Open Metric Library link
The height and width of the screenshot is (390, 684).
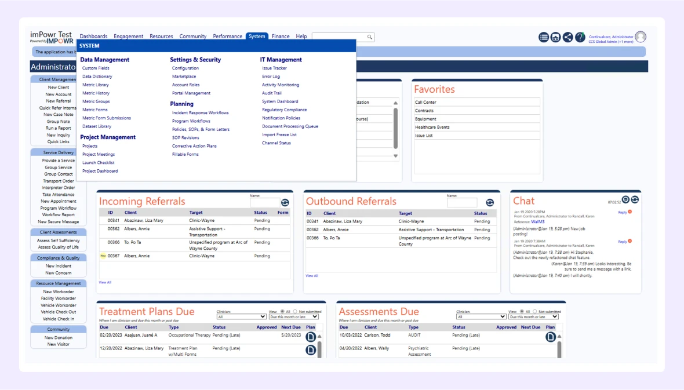coord(96,85)
